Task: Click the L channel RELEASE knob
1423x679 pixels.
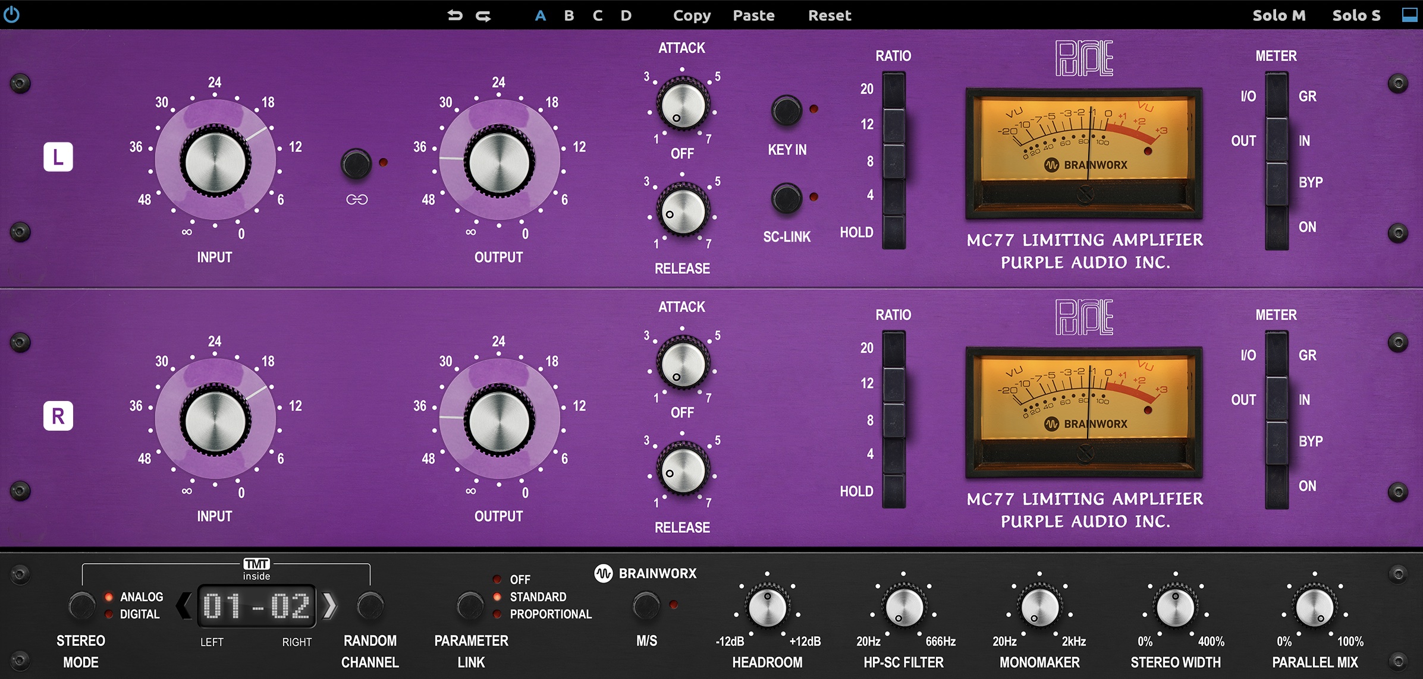Action: click(683, 211)
